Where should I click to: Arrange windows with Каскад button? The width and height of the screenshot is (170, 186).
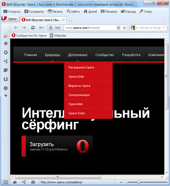[128, 12]
